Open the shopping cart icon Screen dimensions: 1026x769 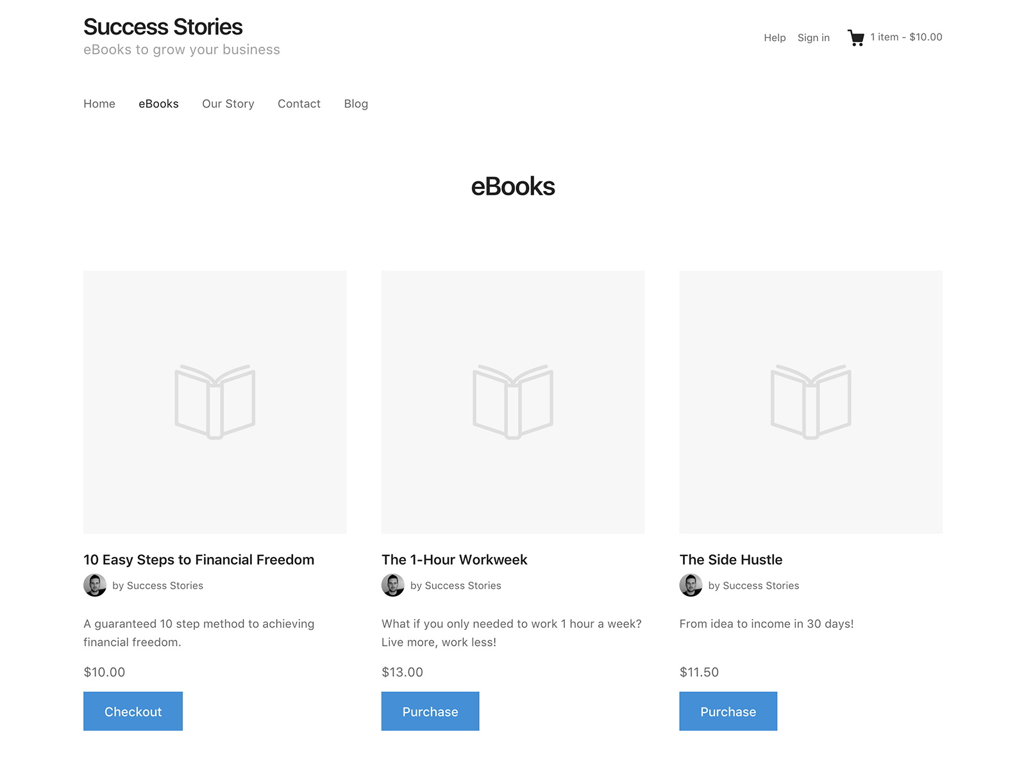pyautogui.click(x=855, y=37)
